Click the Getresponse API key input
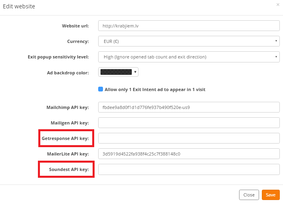 (189, 138)
